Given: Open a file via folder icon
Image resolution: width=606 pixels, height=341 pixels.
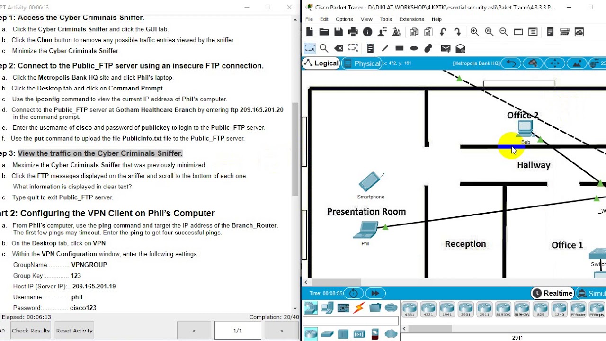Looking at the screenshot, I should pos(324,32).
